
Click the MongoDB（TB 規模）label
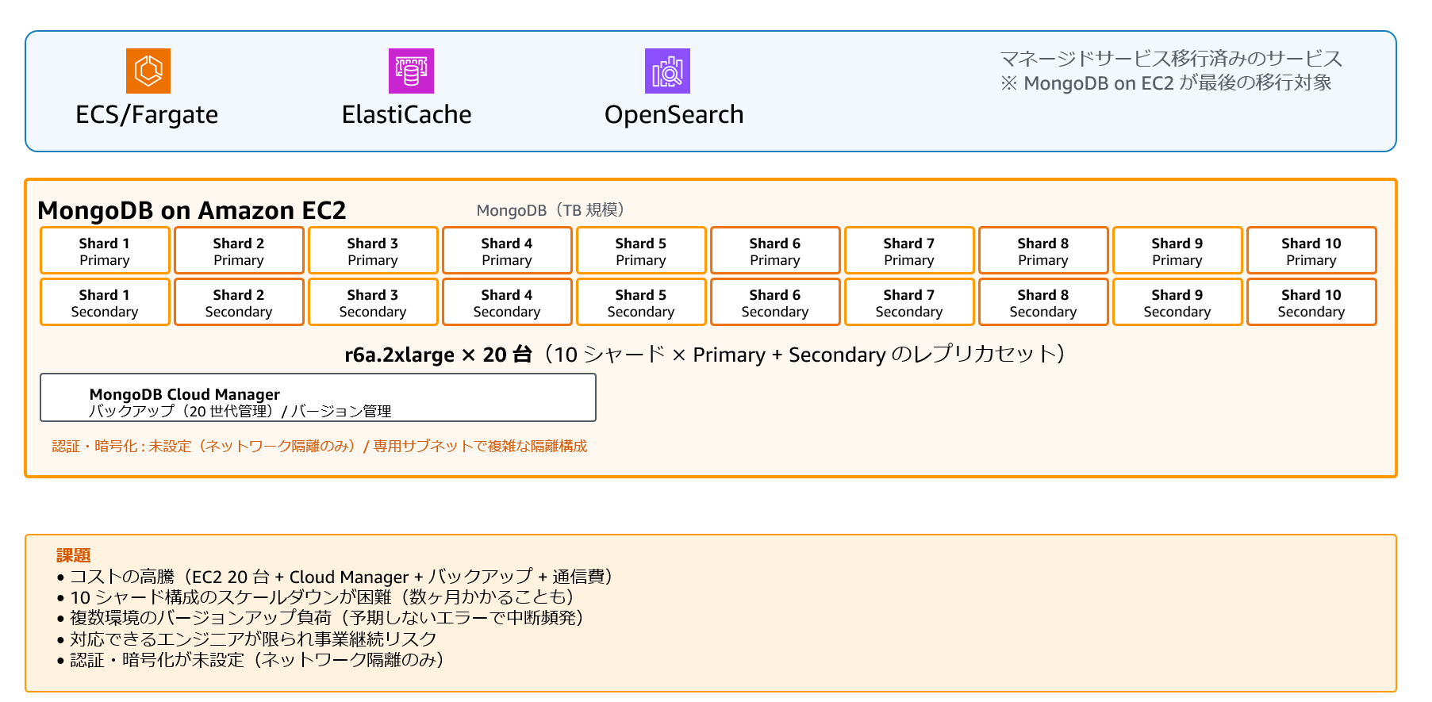click(550, 210)
